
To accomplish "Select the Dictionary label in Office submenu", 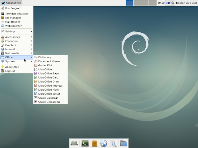I will 45,57.
